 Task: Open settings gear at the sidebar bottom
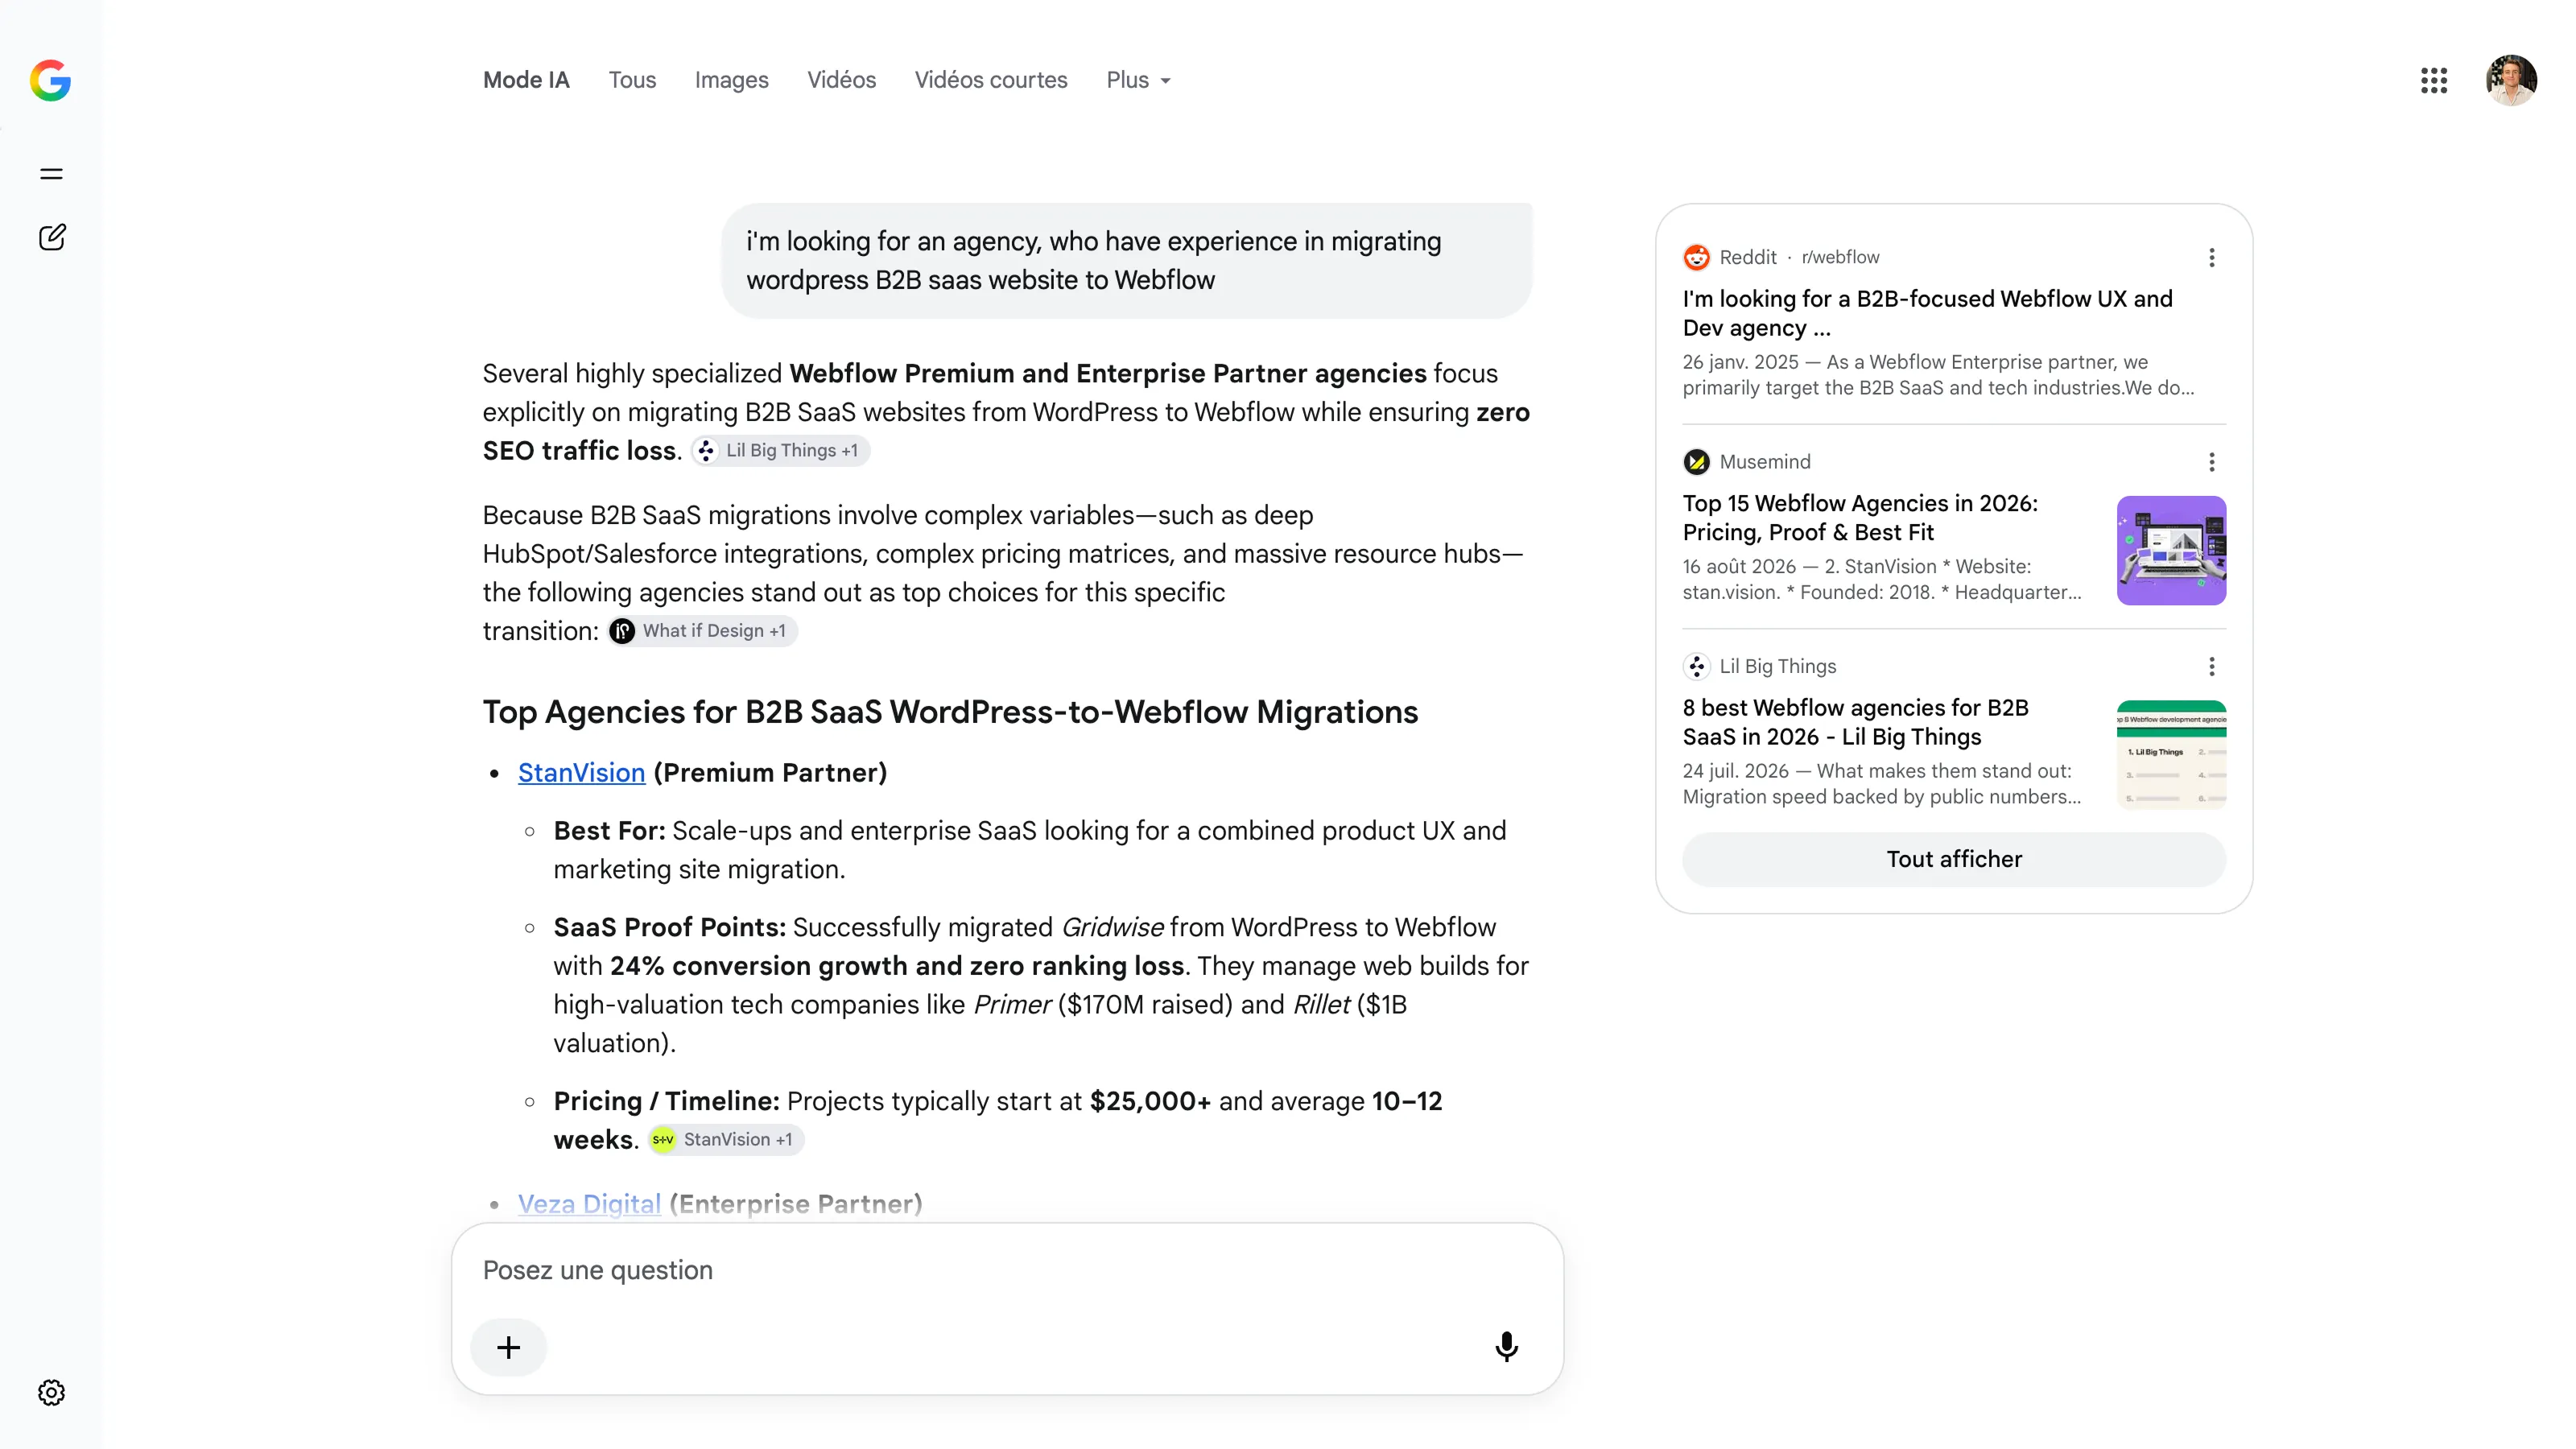click(51, 1392)
